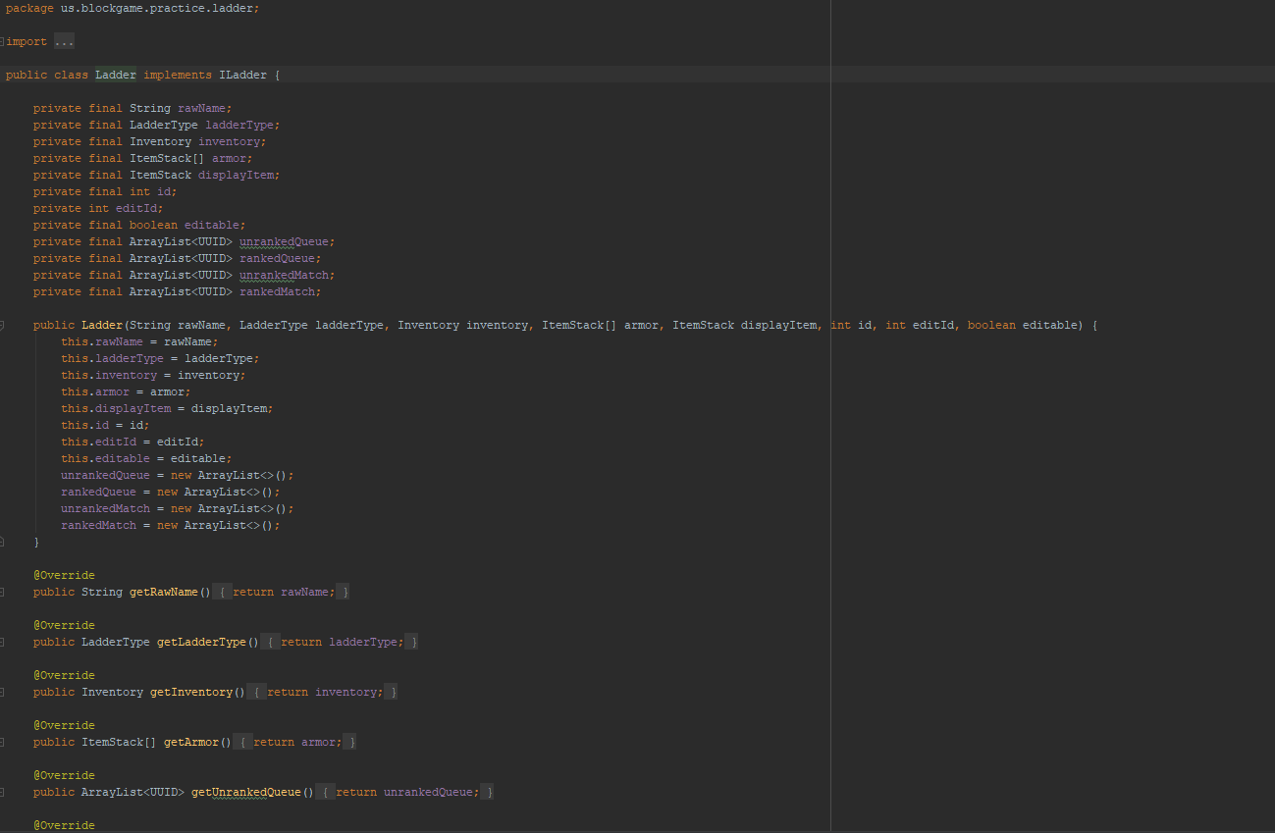Click the 'ILadder' interface name

point(242,75)
